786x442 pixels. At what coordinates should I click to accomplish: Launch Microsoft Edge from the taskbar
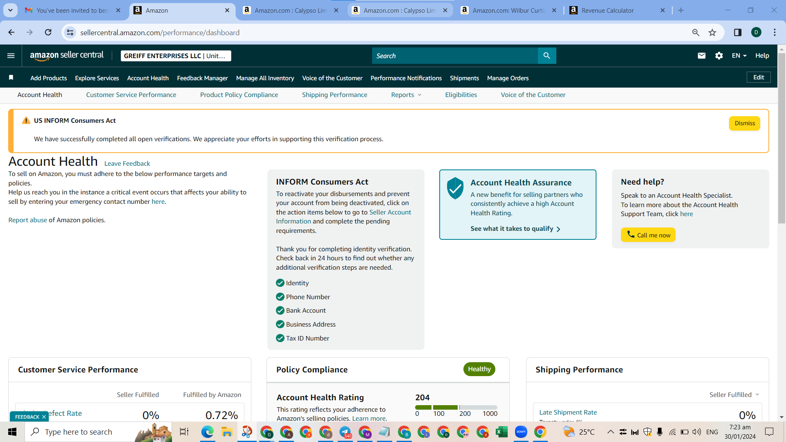click(207, 432)
